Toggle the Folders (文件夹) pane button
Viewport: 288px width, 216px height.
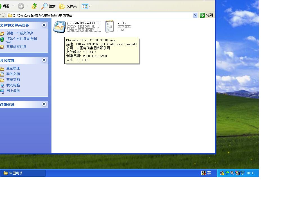(68, 6)
